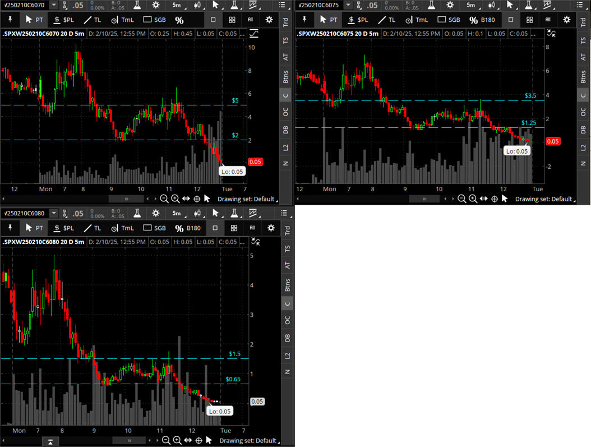Click the collapse arrows icon beside the C6075 price header
This screenshot has width=591, height=447.
coord(551,34)
